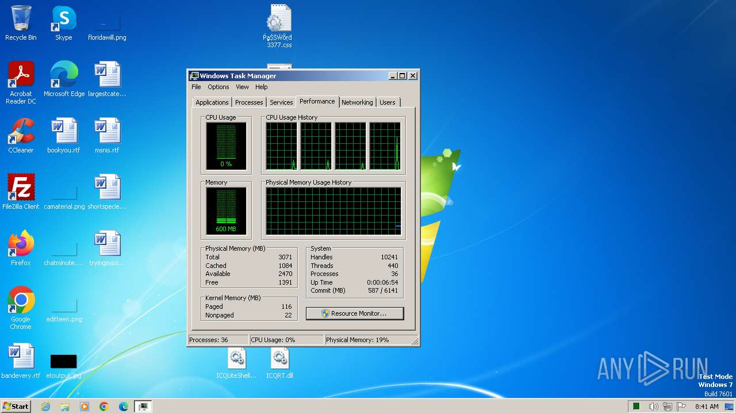Open Internet Explorer from the taskbar
The image size is (736, 414).
point(45,407)
